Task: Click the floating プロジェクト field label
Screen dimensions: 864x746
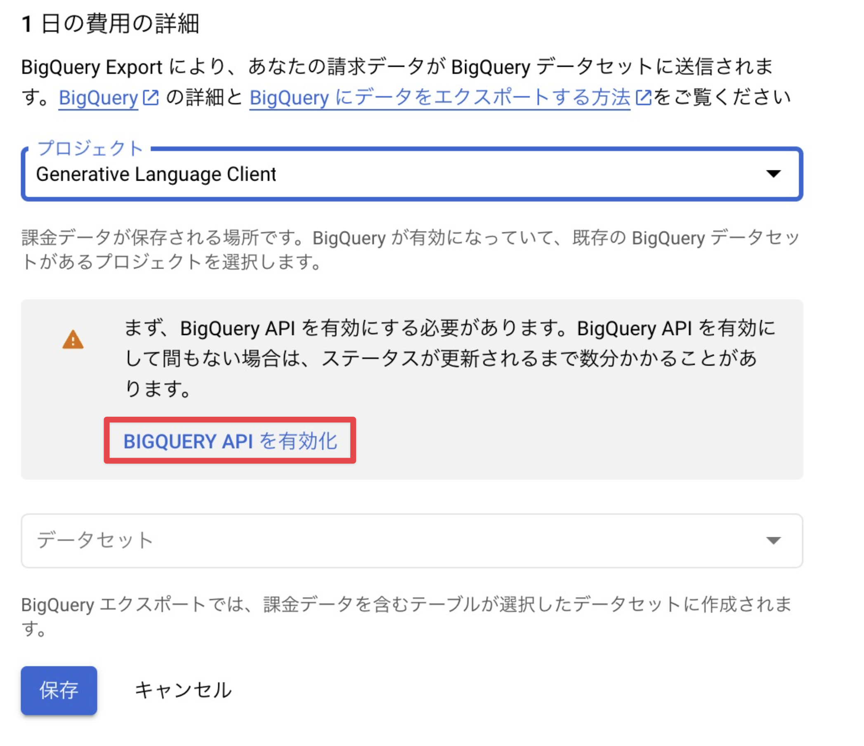Action: coord(90,149)
